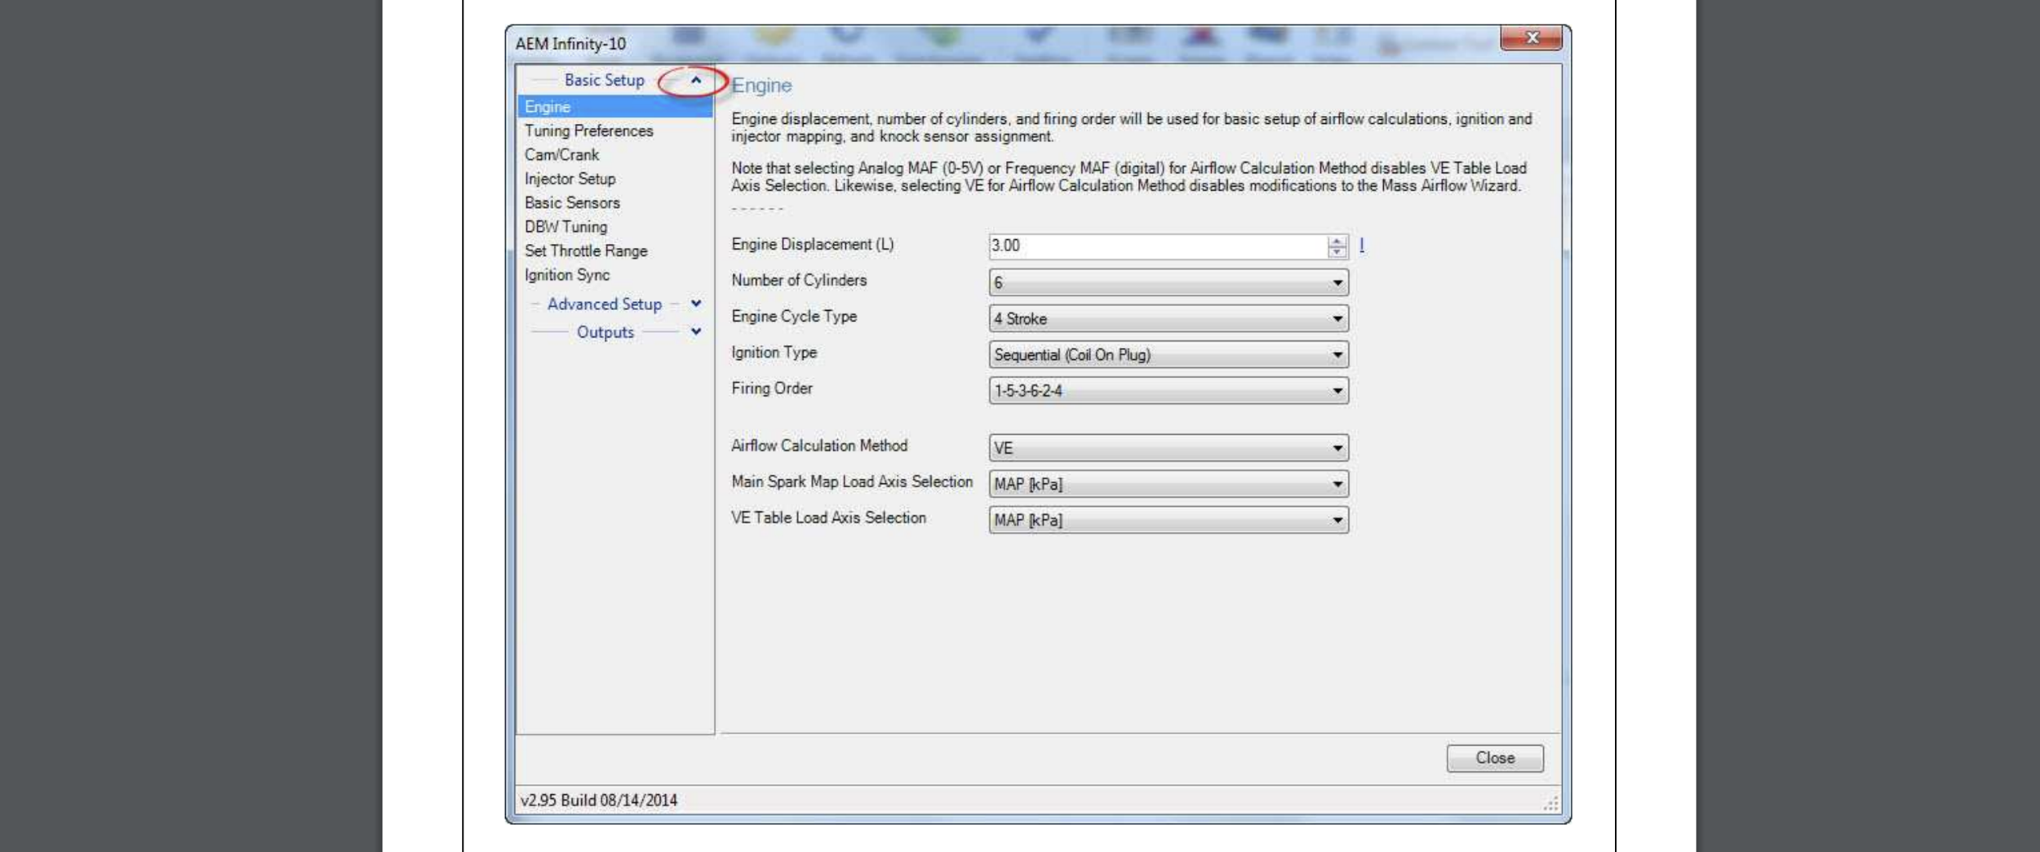The width and height of the screenshot is (2040, 852).
Task: Open Tuning Preferences page
Action: point(588,131)
